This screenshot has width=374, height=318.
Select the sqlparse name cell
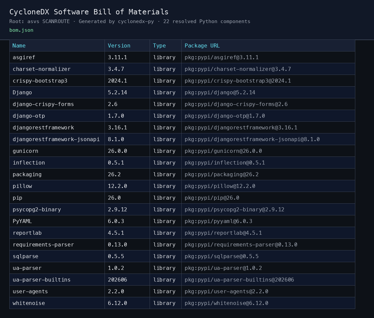click(x=57, y=256)
